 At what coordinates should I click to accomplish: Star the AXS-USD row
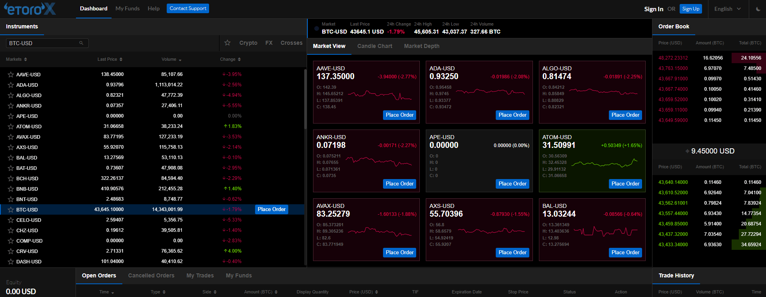(11, 147)
